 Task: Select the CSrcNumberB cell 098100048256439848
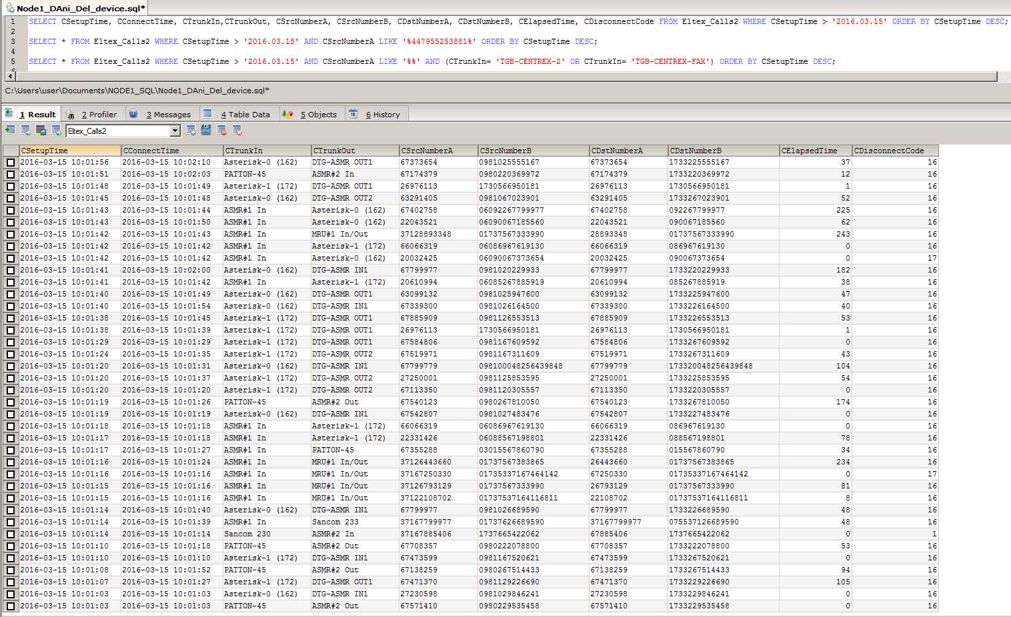pyautogui.click(x=534, y=366)
